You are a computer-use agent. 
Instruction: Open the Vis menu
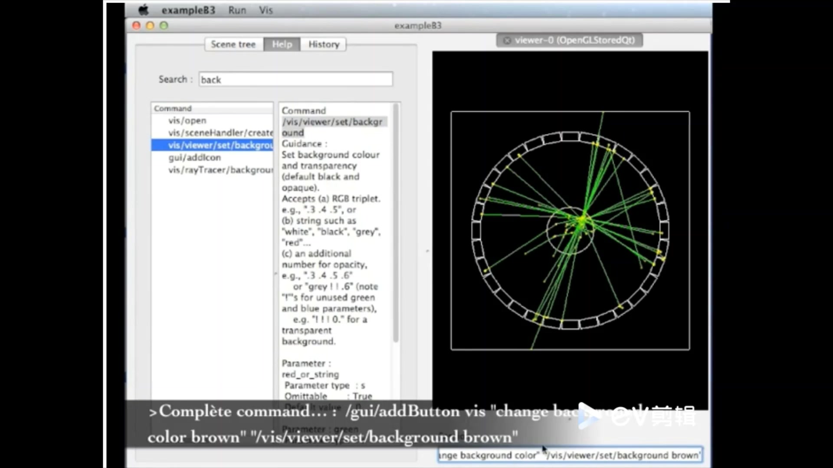click(266, 10)
